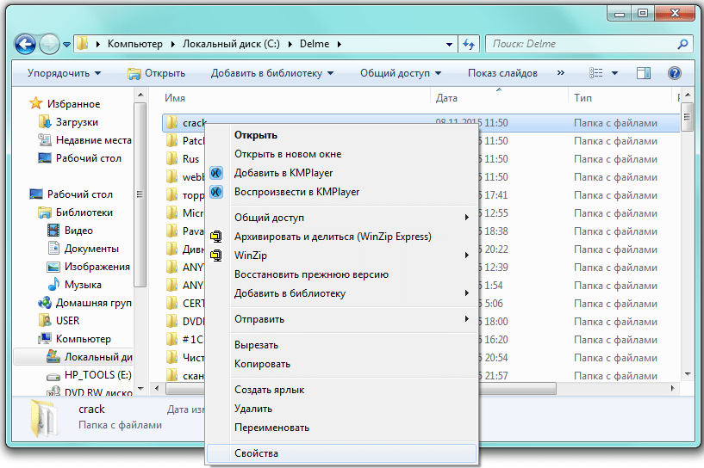Click the Forward navigation arrow
704x468 pixels.
49,44
